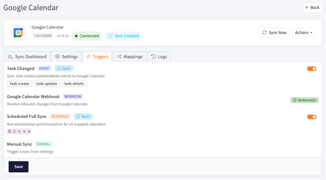View the Logs tab
The height and width of the screenshot is (180, 326).
tap(159, 56)
